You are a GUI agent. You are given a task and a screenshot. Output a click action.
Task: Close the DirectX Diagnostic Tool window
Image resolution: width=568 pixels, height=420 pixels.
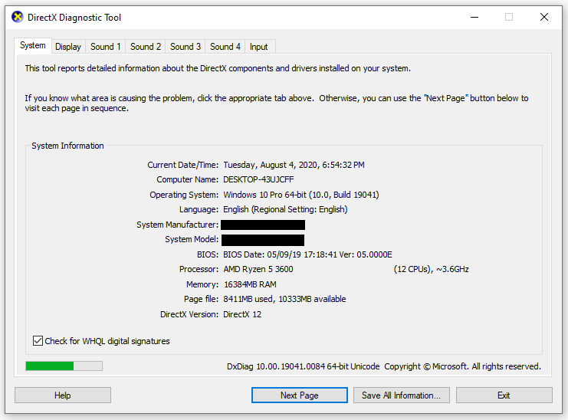tap(544, 17)
